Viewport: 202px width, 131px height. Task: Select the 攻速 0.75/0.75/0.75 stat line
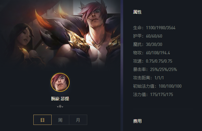pyautogui.click(x=153, y=61)
